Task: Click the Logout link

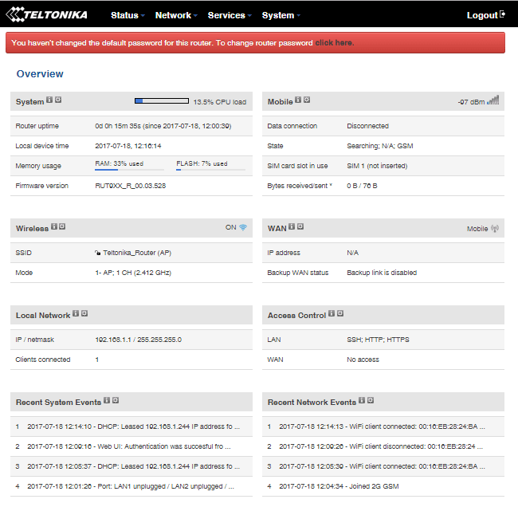Action: 485,15
